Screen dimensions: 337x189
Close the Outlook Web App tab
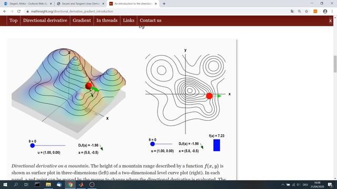[x=51, y=4]
